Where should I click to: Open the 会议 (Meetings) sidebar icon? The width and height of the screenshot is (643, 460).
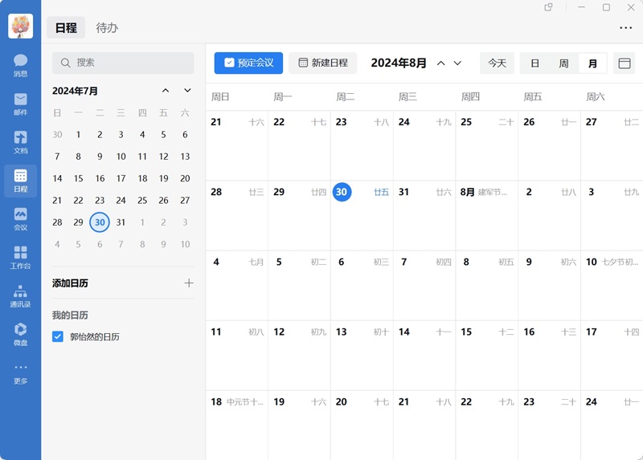(x=20, y=218)
